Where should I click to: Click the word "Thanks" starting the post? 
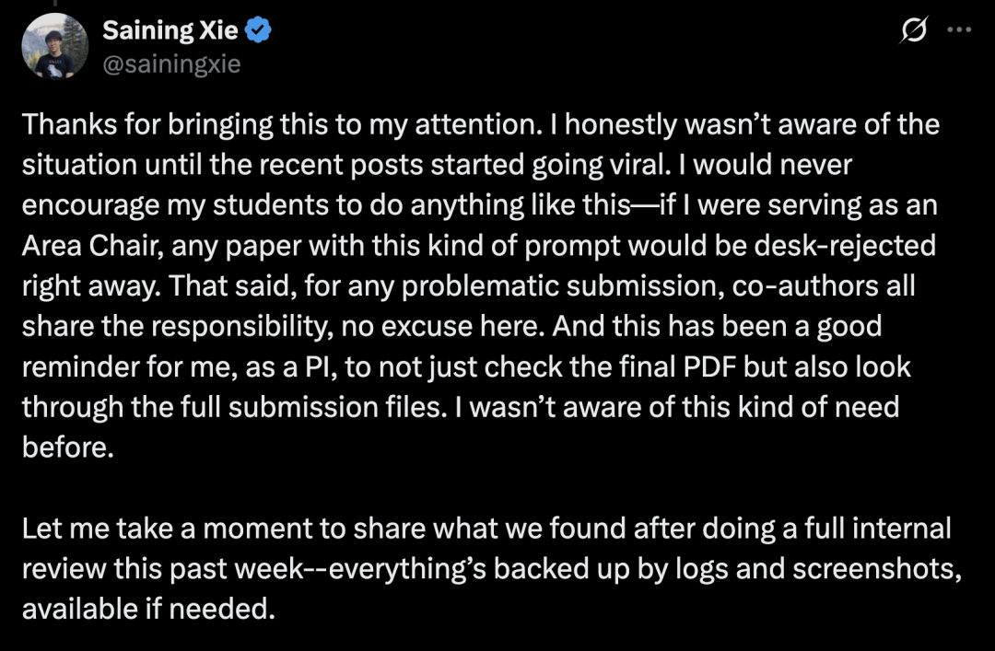coord(70,123)
